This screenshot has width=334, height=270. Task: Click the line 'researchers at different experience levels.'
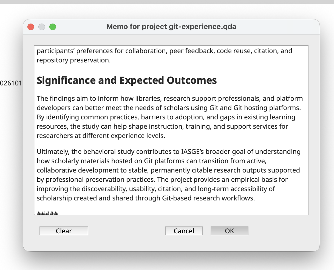(x=101, y=136)
